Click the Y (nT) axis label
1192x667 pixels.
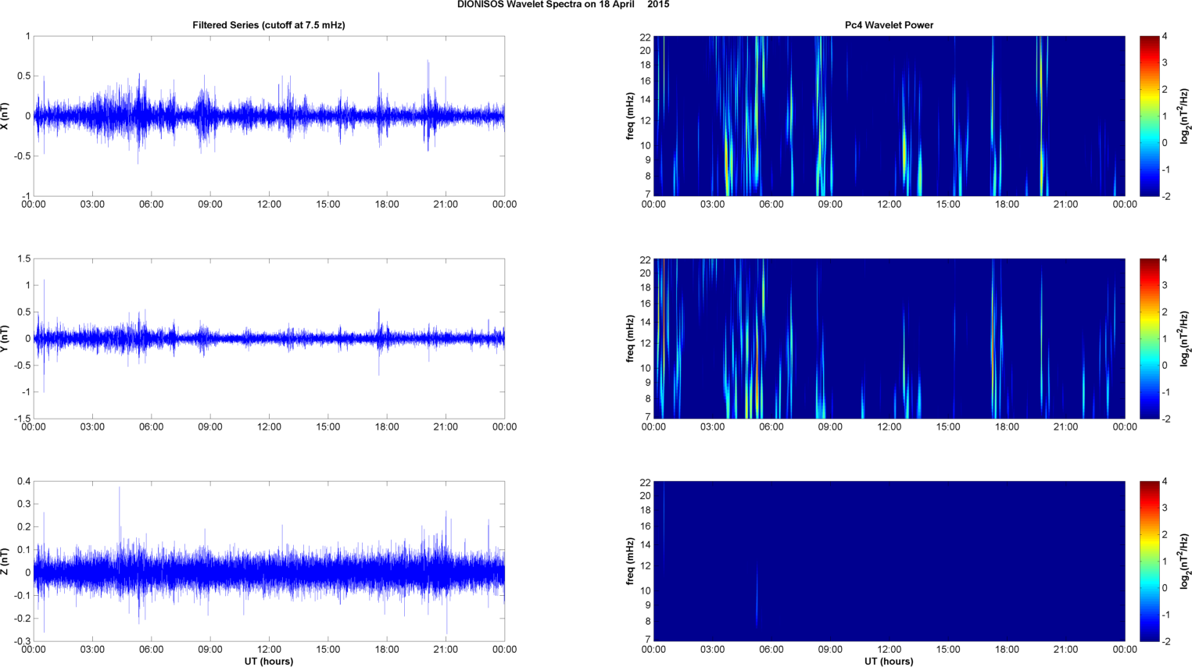[5, 338]
